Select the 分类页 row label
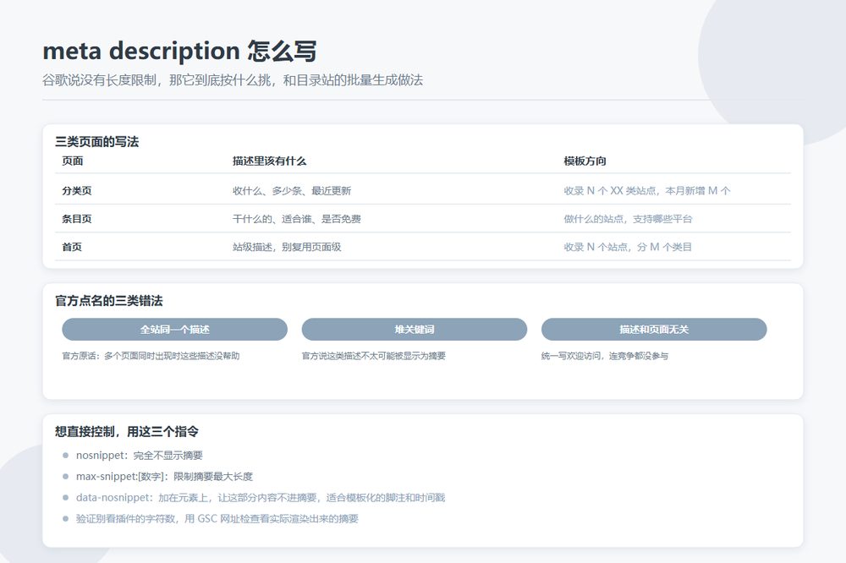Image resolution: width=846 pixels, height=563 pixels. tap(77, 190)
